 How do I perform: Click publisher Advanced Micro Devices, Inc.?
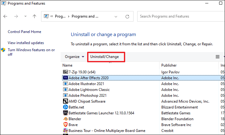click(x=185, y=101)
